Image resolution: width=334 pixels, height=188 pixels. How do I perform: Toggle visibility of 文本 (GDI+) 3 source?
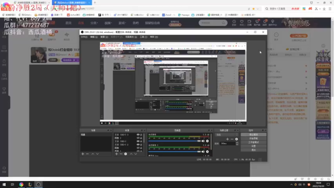(x=138, y=135)
